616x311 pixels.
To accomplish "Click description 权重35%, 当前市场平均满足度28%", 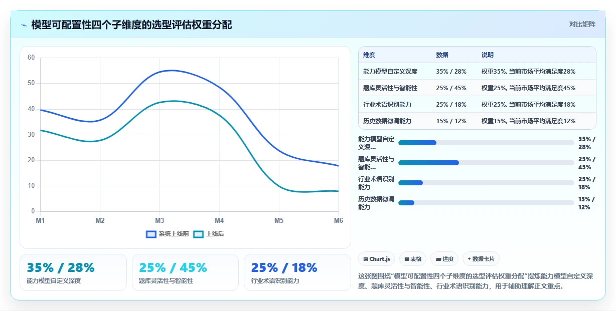I will click(528, 72).
